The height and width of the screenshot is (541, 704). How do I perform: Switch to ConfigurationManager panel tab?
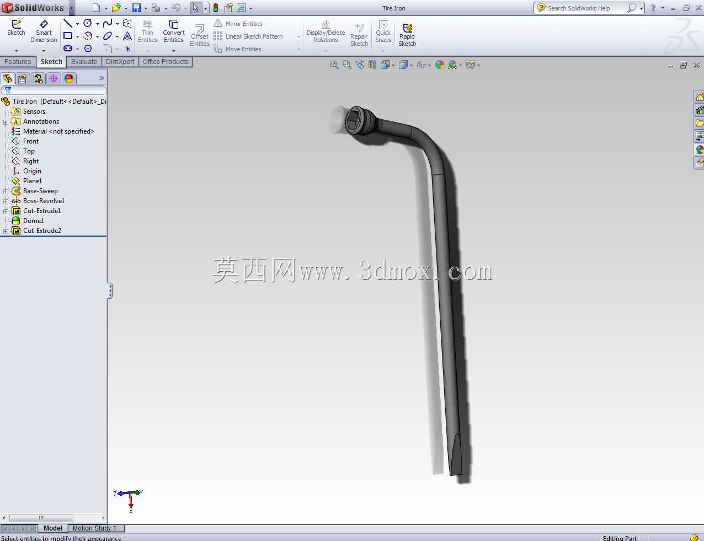(38, 78)
